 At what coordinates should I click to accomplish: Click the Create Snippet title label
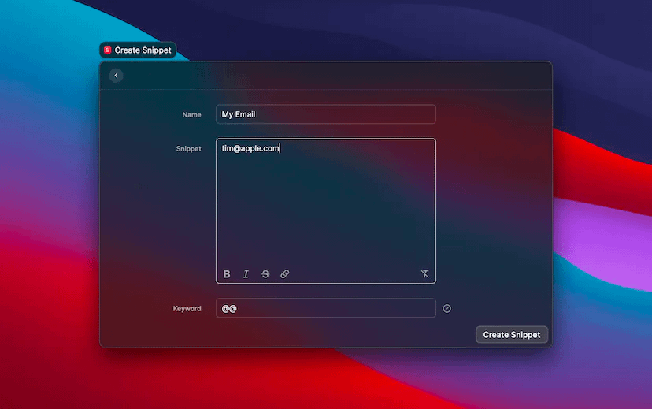[143, 50]
